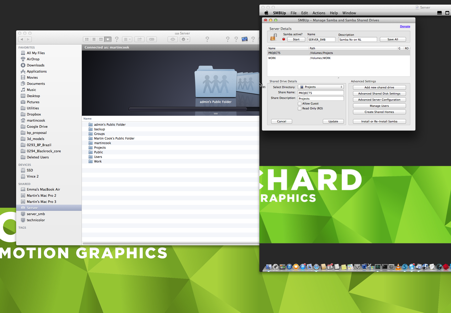Open Calendar from the Dock
The height and width of the screenshot is (313, 451).
(330, 267)
